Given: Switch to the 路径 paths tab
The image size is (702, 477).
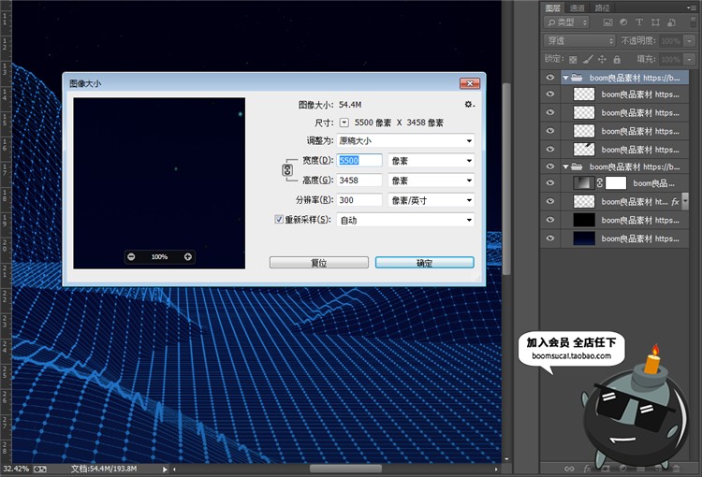Looking at the screenshot, I should coord(602,7).
